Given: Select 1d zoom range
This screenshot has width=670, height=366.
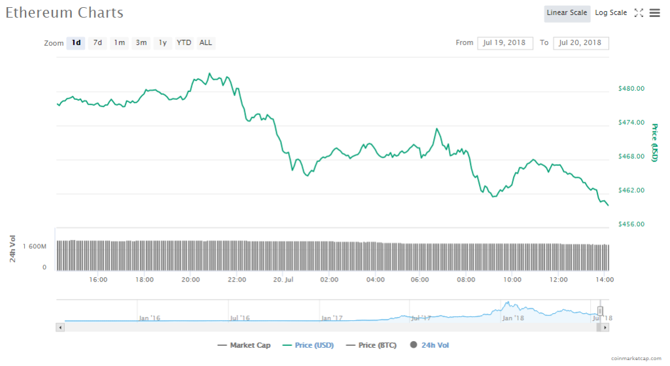Looking at the screenshot, I should (x=76, y=43).
